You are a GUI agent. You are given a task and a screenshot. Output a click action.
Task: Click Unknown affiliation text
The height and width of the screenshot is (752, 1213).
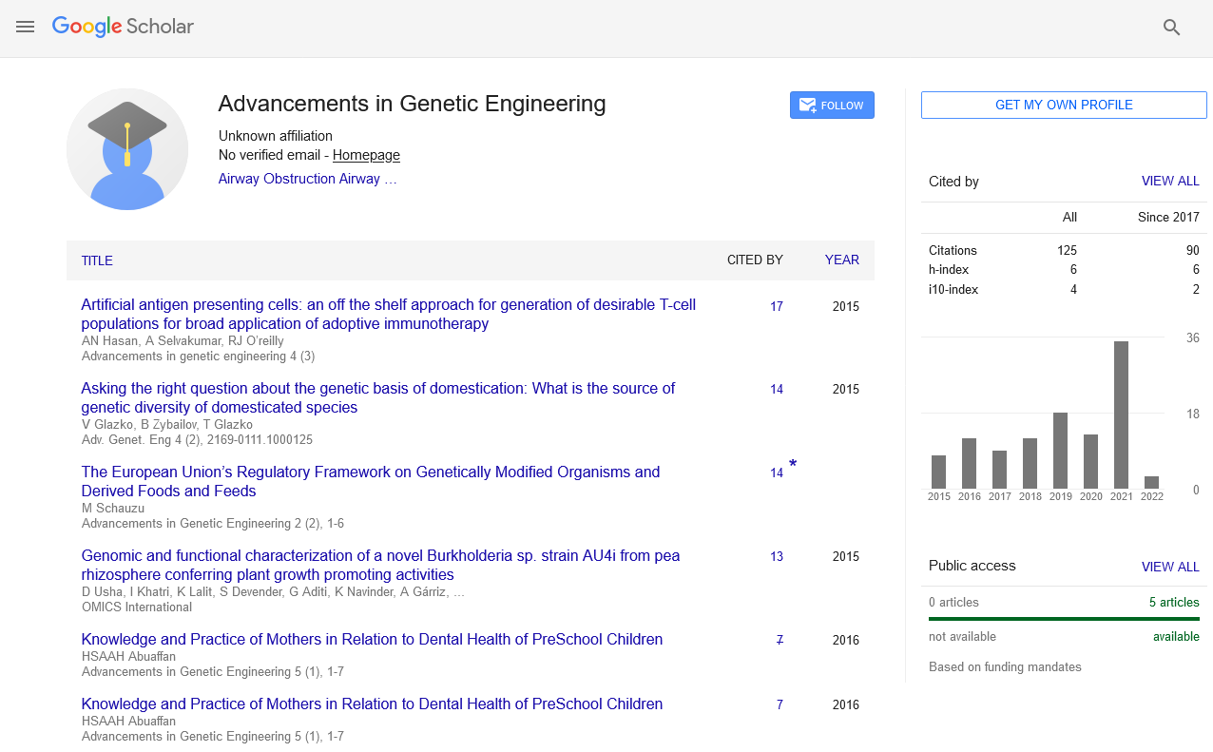276,136
